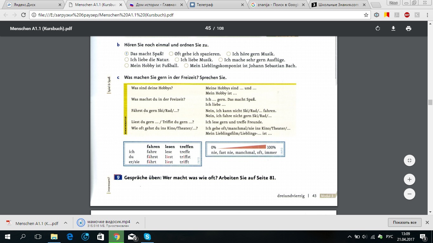Close the downloads bar
Viewport: 433px width, 243px height.
427,222
